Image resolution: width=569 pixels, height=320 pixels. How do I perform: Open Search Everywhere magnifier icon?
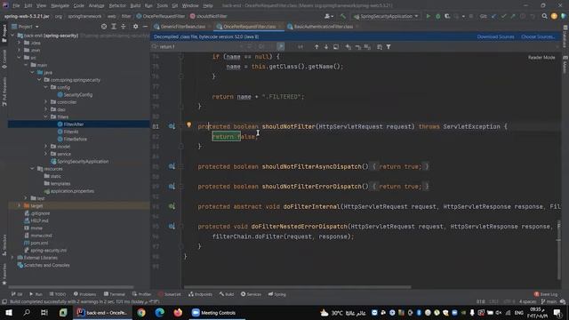tap(544, 16)
